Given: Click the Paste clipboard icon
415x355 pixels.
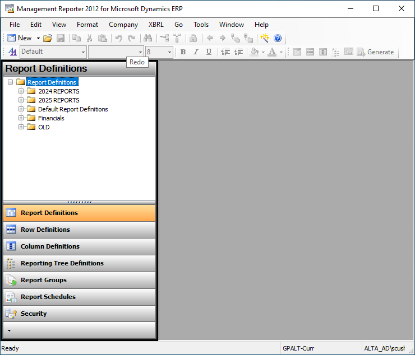Looking at the screenshot, I should pyautogui.click(x=102, y=38).
